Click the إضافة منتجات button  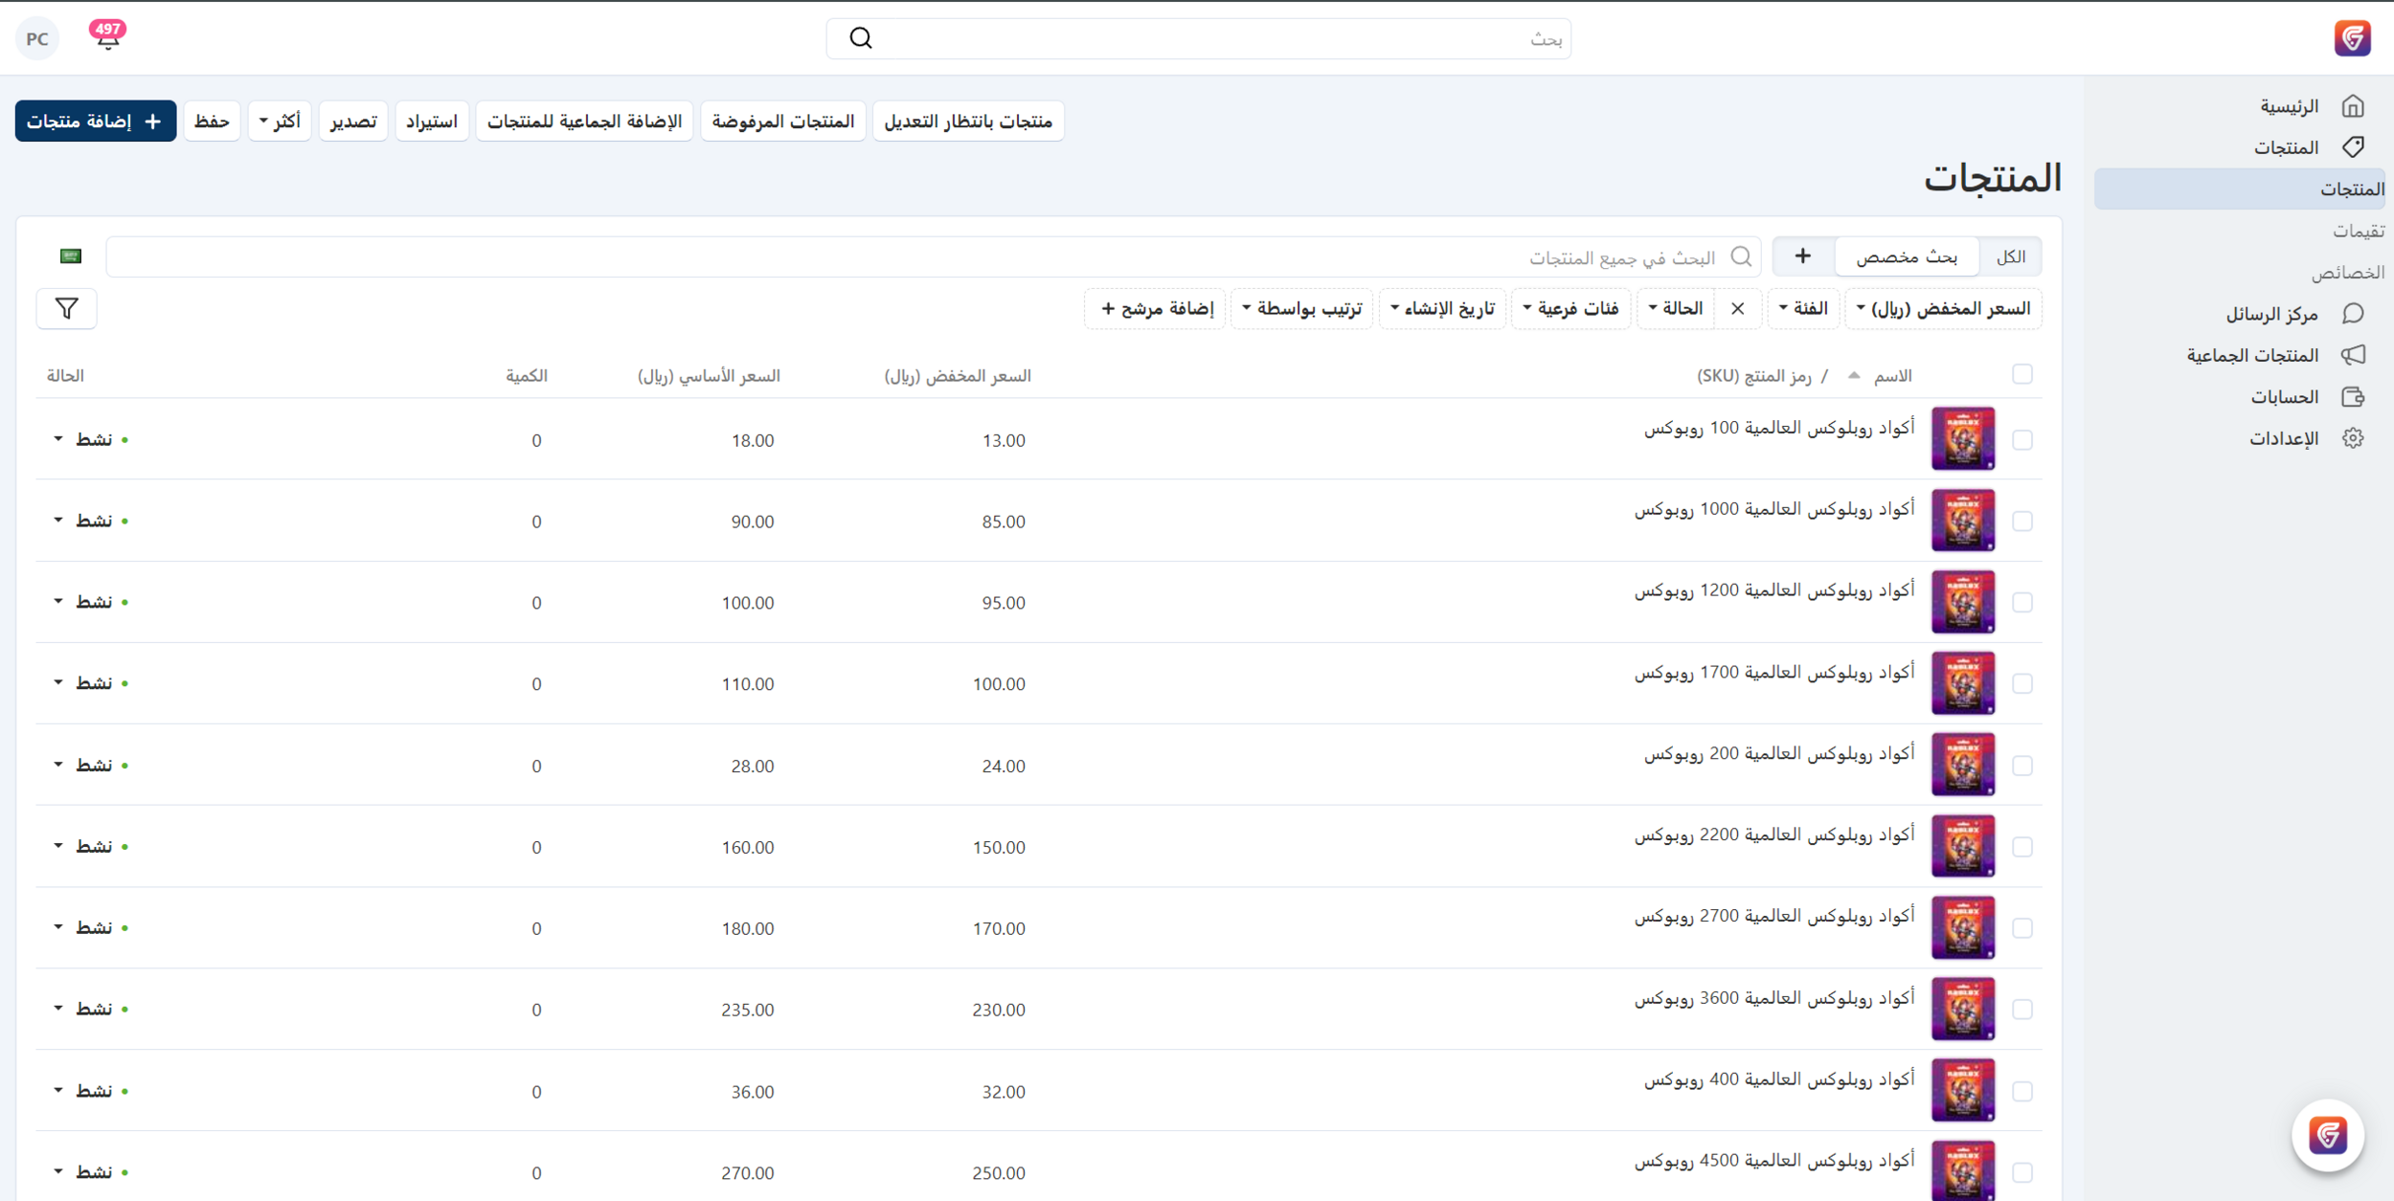pyautogui.click(x=95, y=122)
